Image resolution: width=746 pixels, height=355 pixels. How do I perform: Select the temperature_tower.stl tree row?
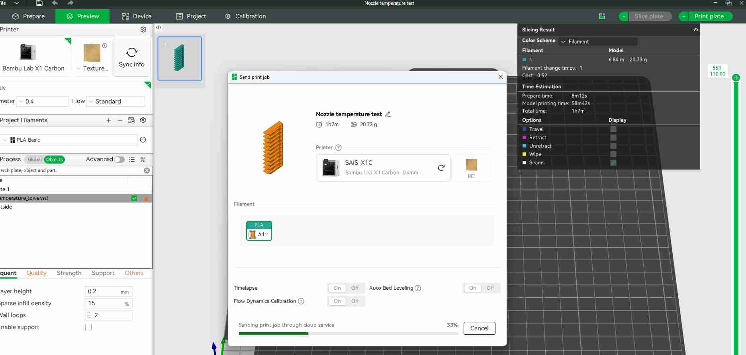(76, 198)
